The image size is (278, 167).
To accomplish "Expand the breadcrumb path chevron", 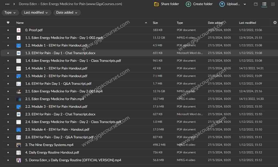I will pos(14,4).
